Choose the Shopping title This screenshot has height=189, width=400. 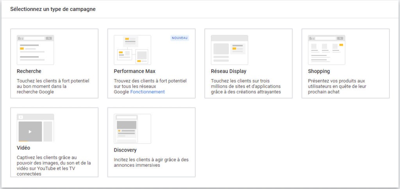[x=319, y=71]
